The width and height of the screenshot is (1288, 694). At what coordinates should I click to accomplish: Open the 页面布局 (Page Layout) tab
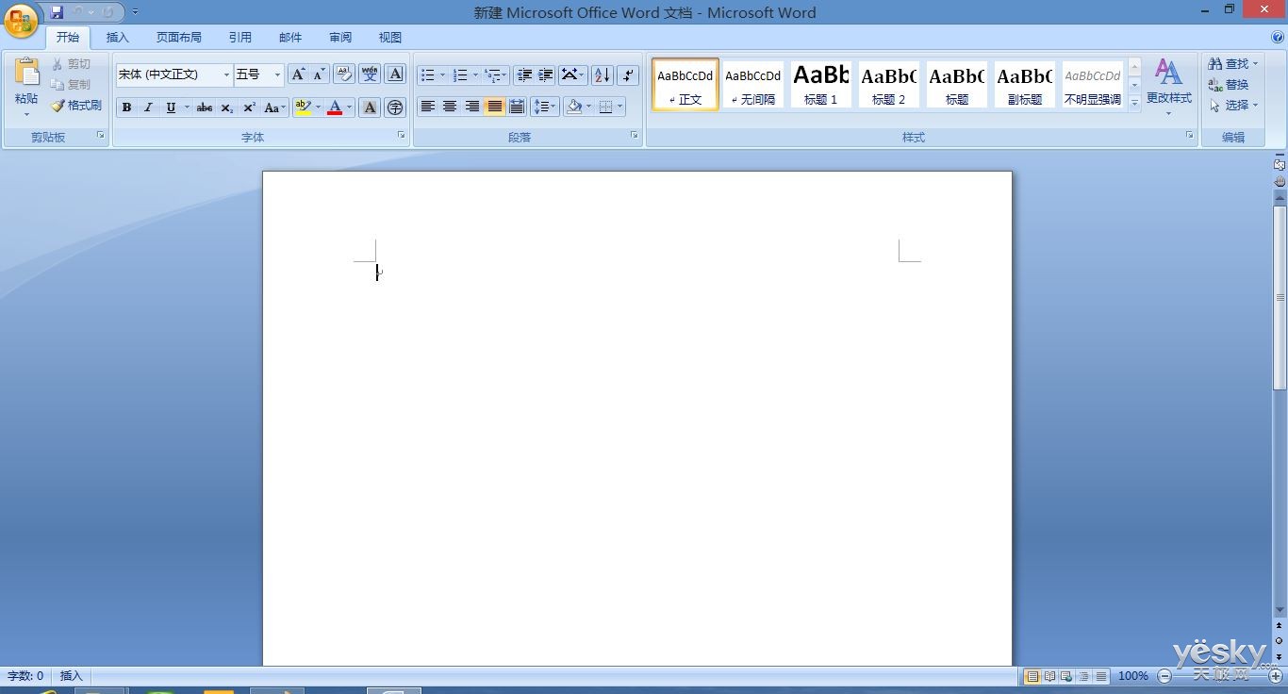(179, 38)
